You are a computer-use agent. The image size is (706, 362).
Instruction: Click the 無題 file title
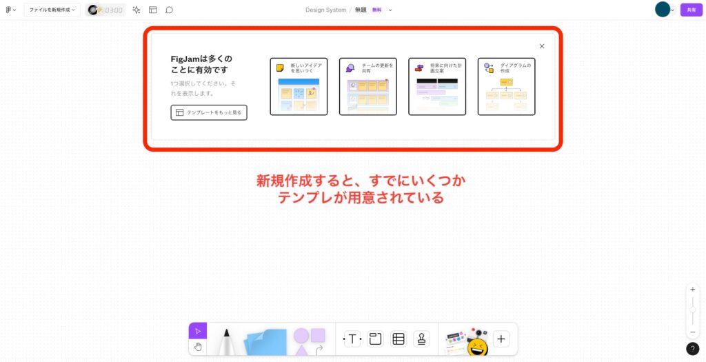[x=361, y=10]
